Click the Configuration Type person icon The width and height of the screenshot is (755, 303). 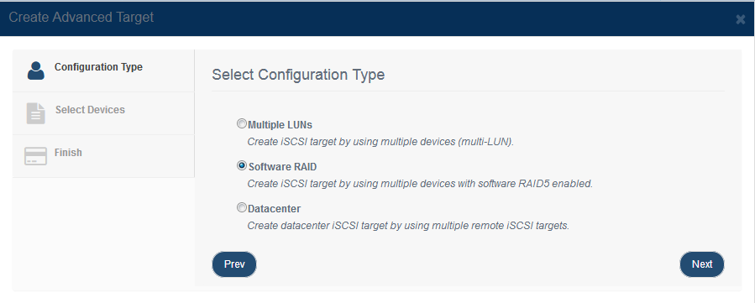[x=36, y=71]
